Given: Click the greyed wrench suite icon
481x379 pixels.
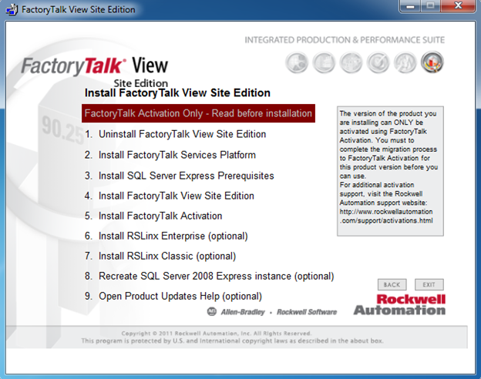Looking at the screenshot, I should coord(405,63).
